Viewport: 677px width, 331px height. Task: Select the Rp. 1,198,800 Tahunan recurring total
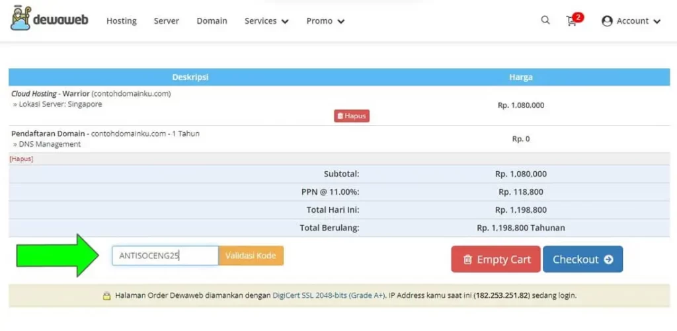(x=521, y=228)
